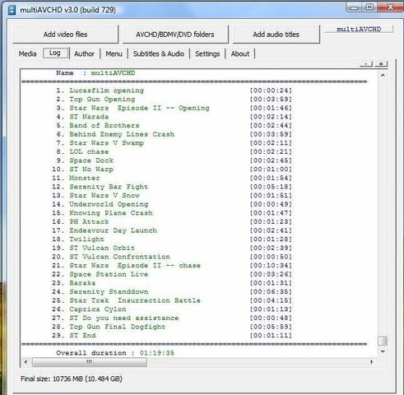Click the horizontal scrollbar right arrow

click(371, 362)
